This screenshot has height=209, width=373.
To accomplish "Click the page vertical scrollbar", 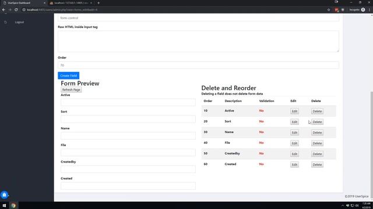I will (x=372, y=145).
